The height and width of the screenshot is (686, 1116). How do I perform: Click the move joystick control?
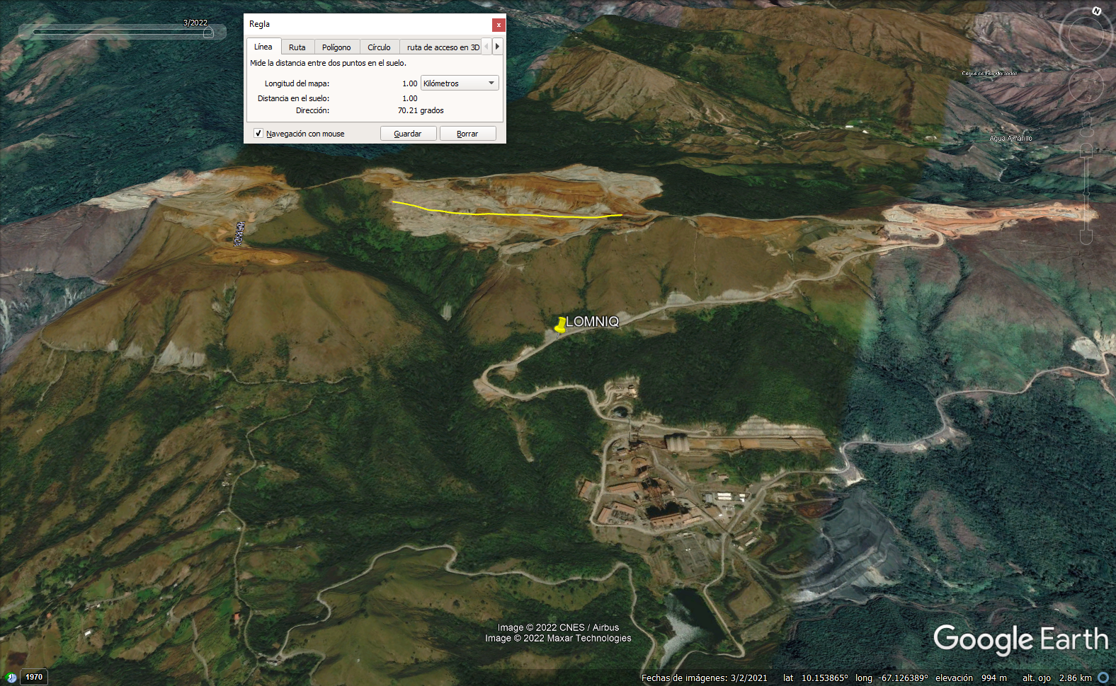[x=1086, y=86]
